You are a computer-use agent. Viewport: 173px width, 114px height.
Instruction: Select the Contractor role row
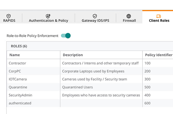90,63
